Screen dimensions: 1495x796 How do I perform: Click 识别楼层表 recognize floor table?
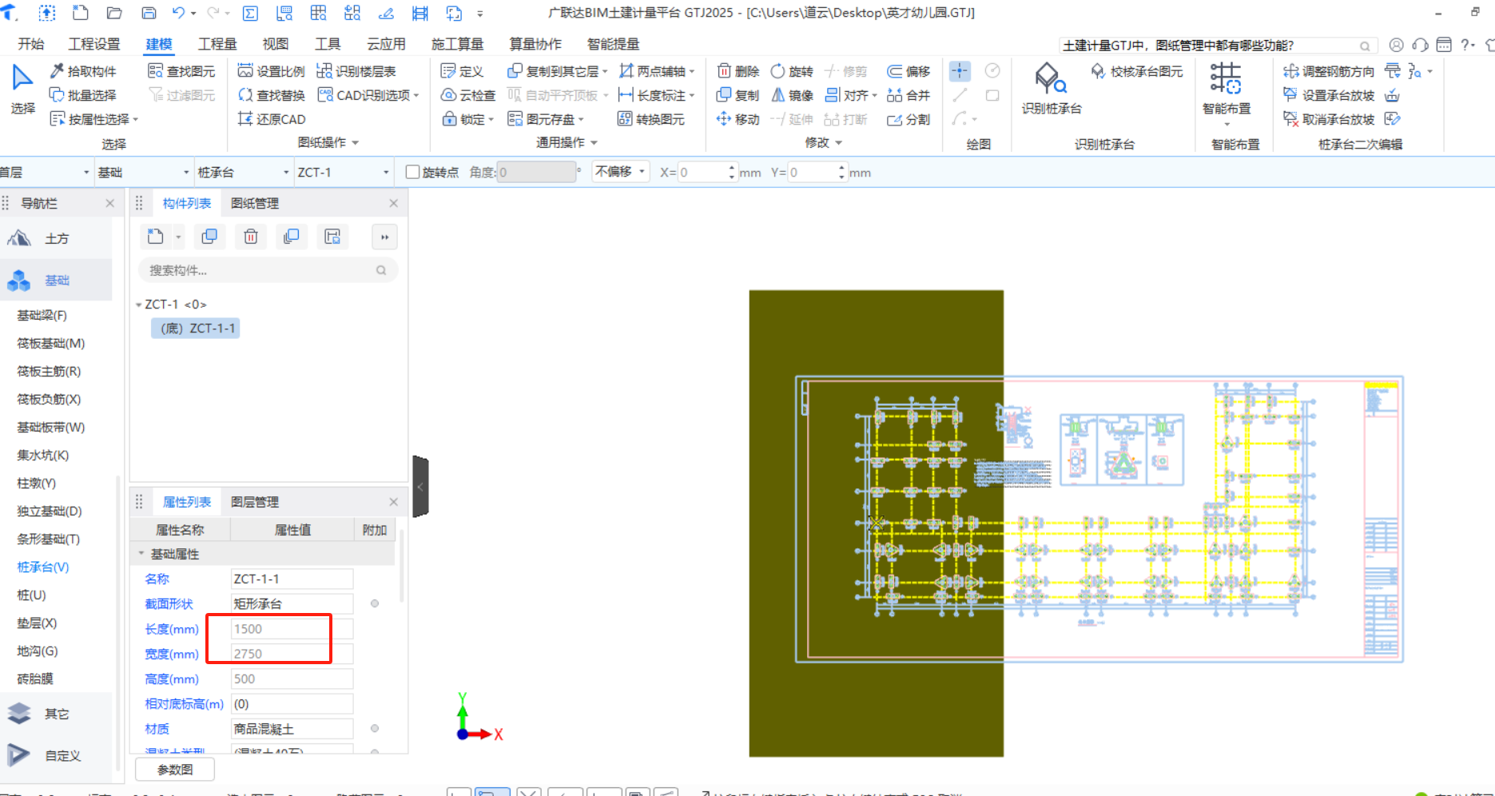[356, 71]
